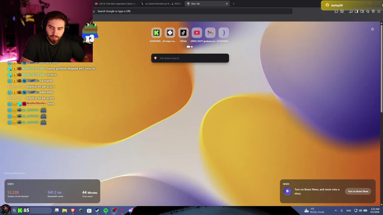Open the Gmail shortcut tile
This screenshot has width=383, height=215.
pos(210,33)
